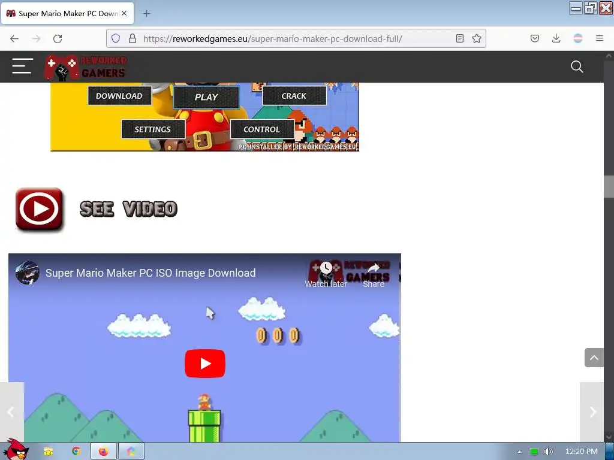
Task: Click the page vertical scrollbar thumb
Action: click(x=609, y=187)
